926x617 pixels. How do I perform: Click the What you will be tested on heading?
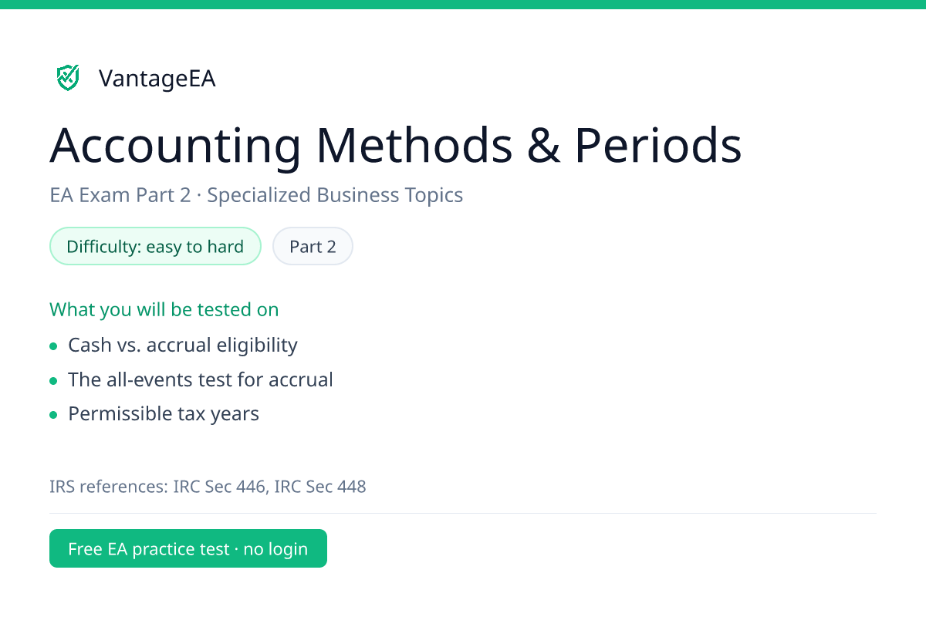[164, 310]
